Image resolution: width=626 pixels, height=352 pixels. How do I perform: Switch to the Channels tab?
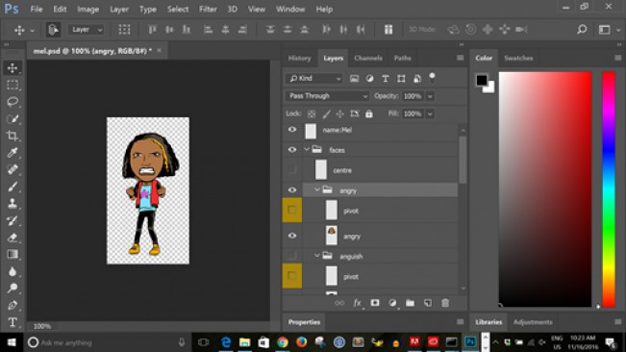click(x=368, y=59)
